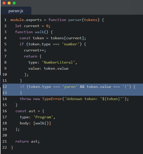
Task: Click line number 20 in the gutter
Action: point(5,135)
